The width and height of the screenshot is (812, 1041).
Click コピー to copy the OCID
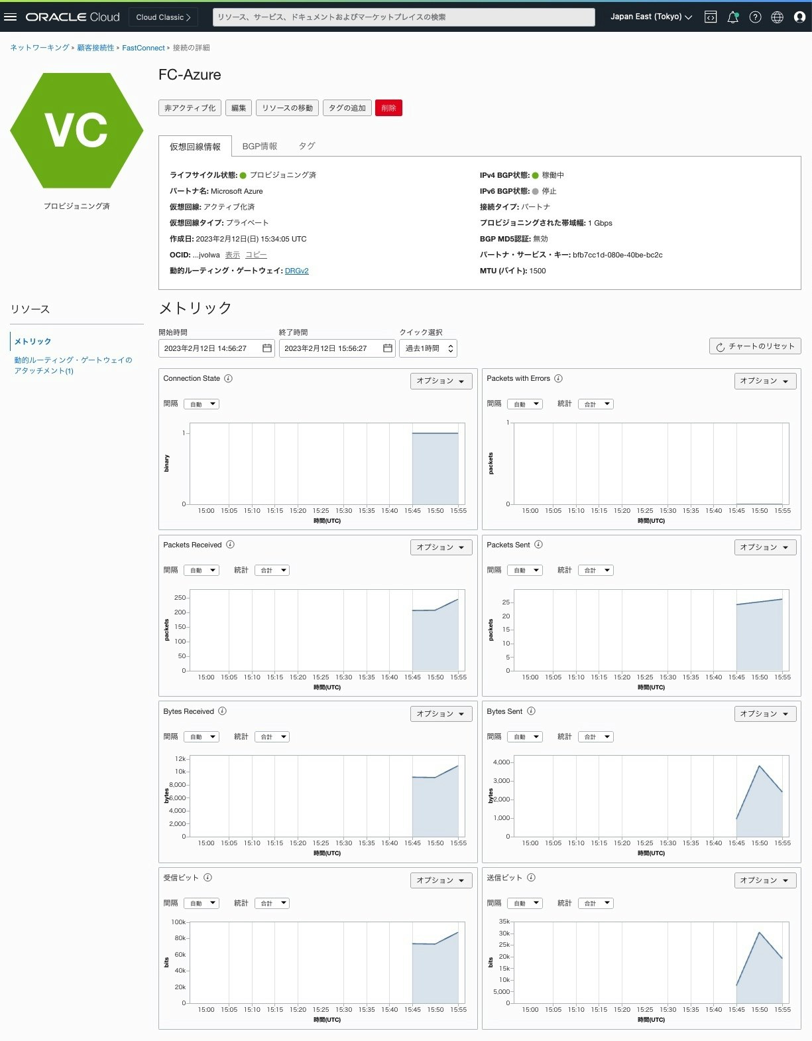[256, 255]
